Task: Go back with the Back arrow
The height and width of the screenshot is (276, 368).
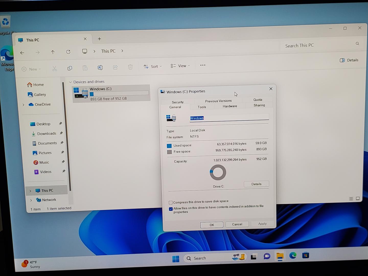Action: (x=22, y=53)
